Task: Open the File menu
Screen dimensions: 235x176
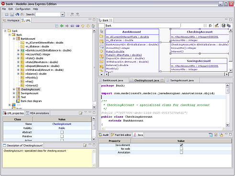Action: [x=4, y=9]
